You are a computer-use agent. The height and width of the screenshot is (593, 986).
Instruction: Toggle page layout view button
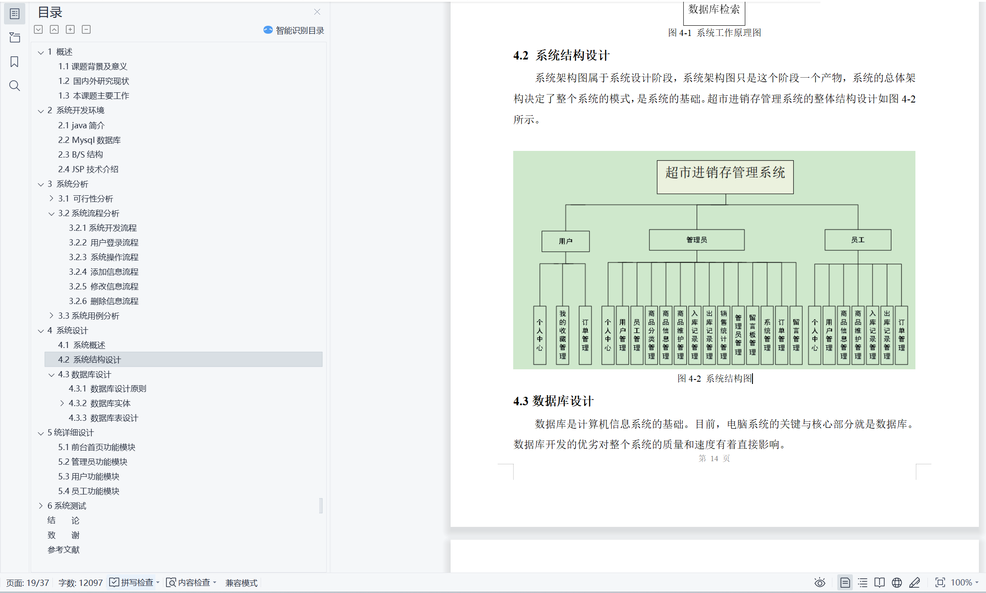coord(845,582)
